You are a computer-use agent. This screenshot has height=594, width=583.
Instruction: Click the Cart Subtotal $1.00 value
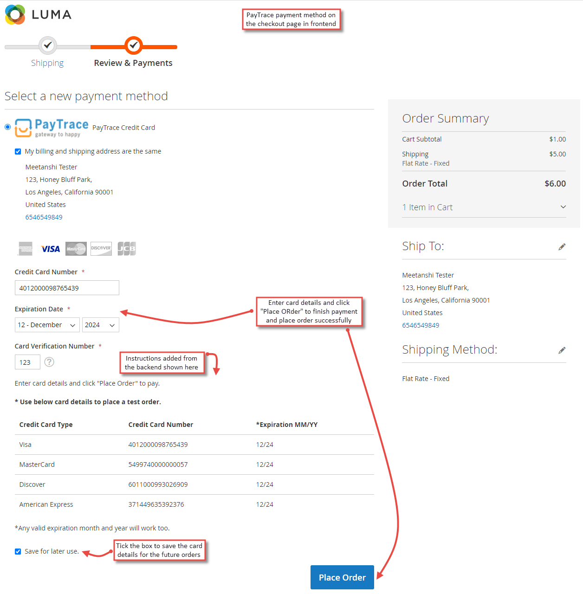pyautogui.click(x=557, y=139)
